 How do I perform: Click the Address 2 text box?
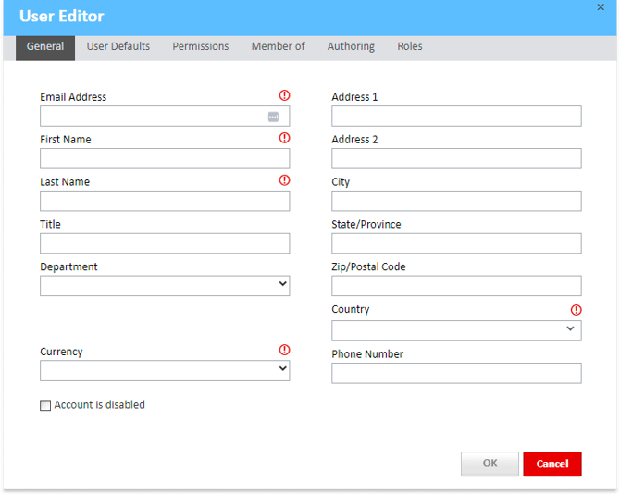coord(456,158)
